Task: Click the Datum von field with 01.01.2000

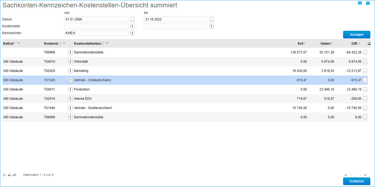Action: pos(96,19)
